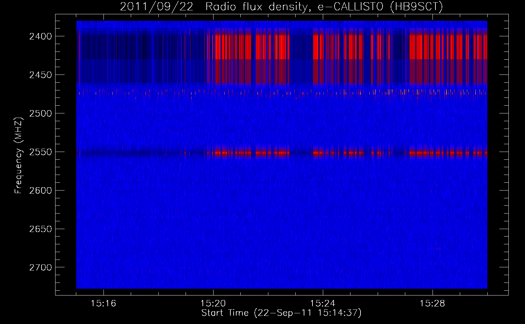Click the 2600 frequency tick label
The height and width of the screenshot is (324, 525).
(x=40, y=191)
